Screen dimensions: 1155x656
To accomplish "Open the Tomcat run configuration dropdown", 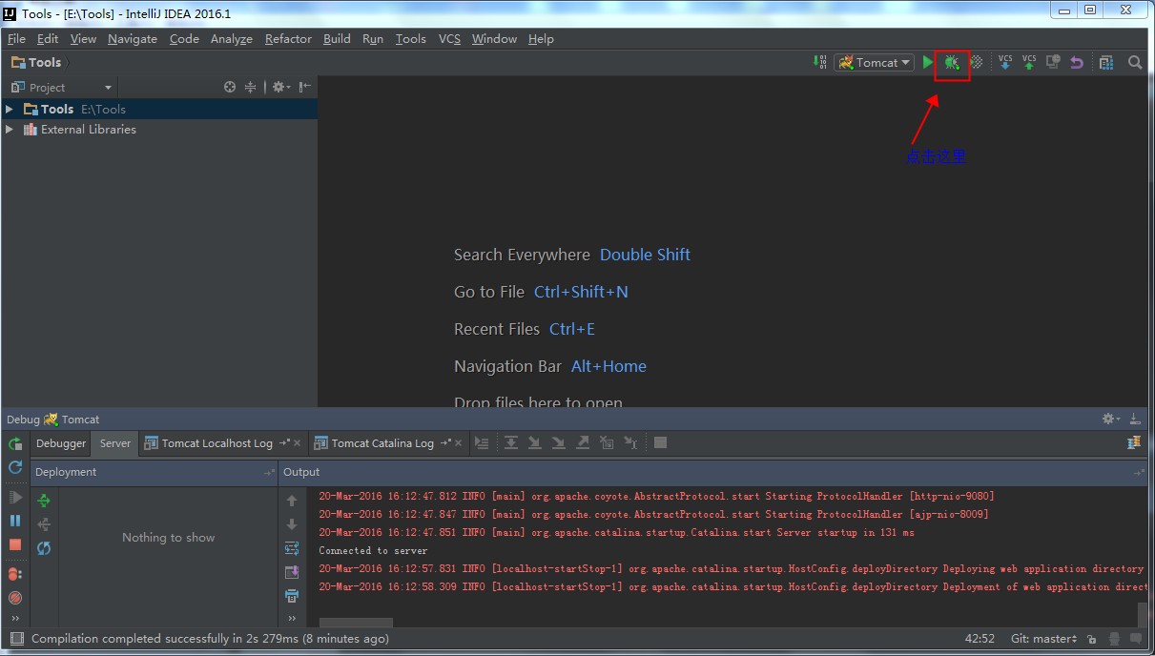I will click(875, 62).
